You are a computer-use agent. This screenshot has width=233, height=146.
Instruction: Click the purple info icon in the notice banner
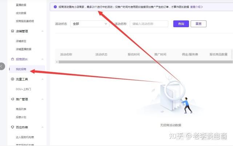coord(55,7)
